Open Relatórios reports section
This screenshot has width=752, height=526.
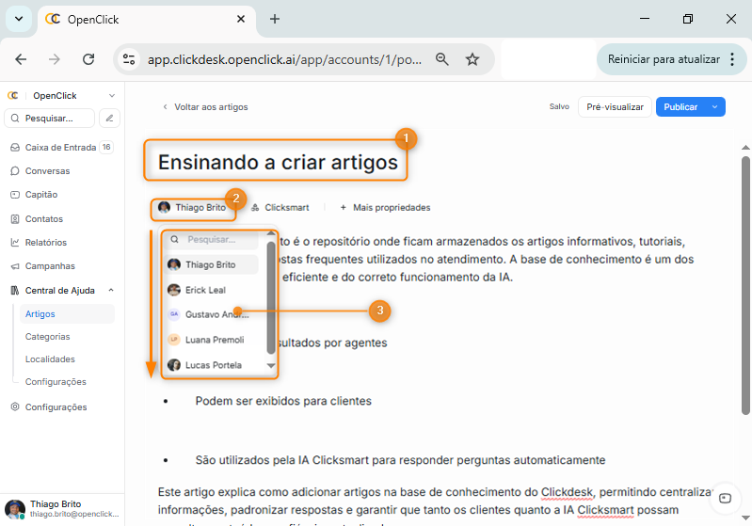[45, 242]
